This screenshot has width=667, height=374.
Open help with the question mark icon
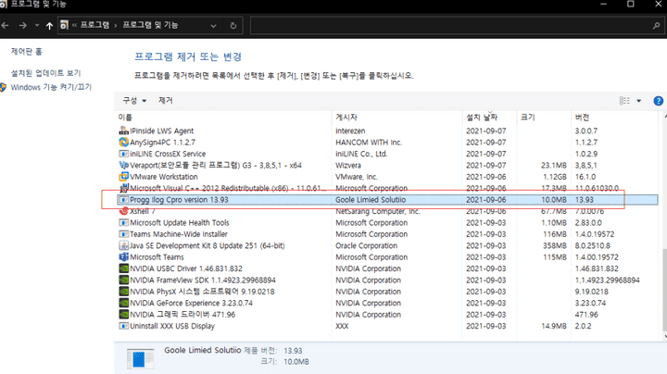pos(658,101)
